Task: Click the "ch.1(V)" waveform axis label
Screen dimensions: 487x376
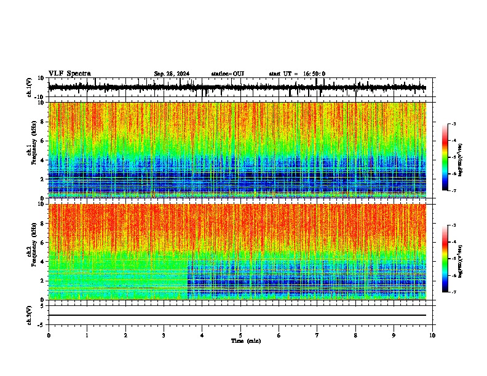Action: point(30,88)
